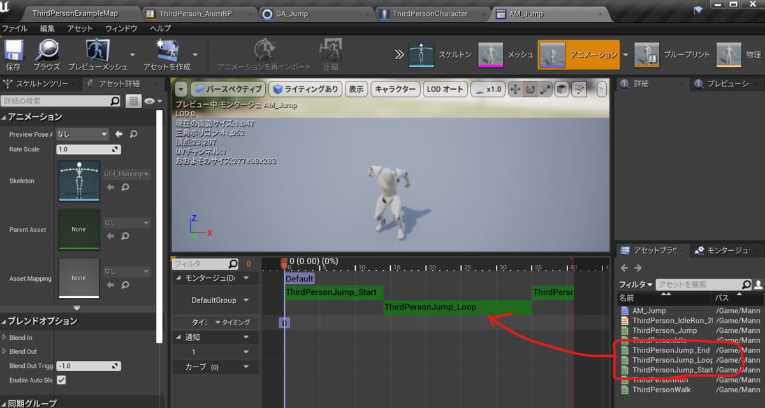Image resolution: width=765 pixels, height=408 pixels.
Task: Open the Help (ヘルプ) menu
Action: click(160, 29)
